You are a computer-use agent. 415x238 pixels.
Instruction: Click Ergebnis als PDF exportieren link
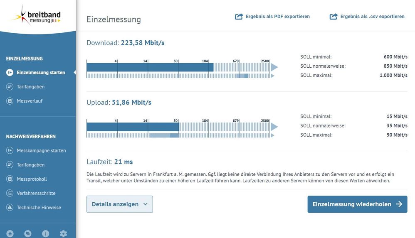point(277,17)
